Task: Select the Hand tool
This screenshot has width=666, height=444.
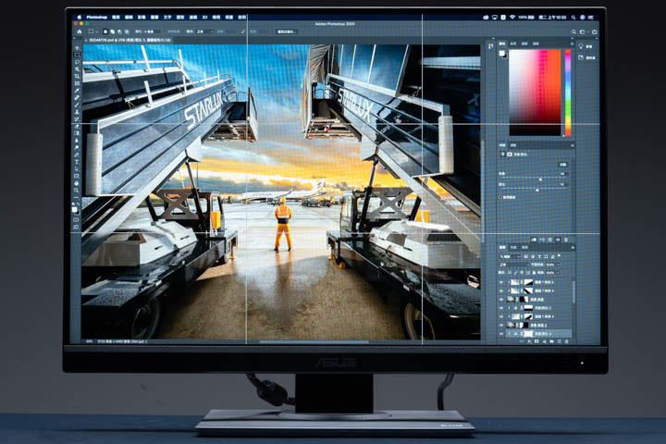Action: point(77,183)
